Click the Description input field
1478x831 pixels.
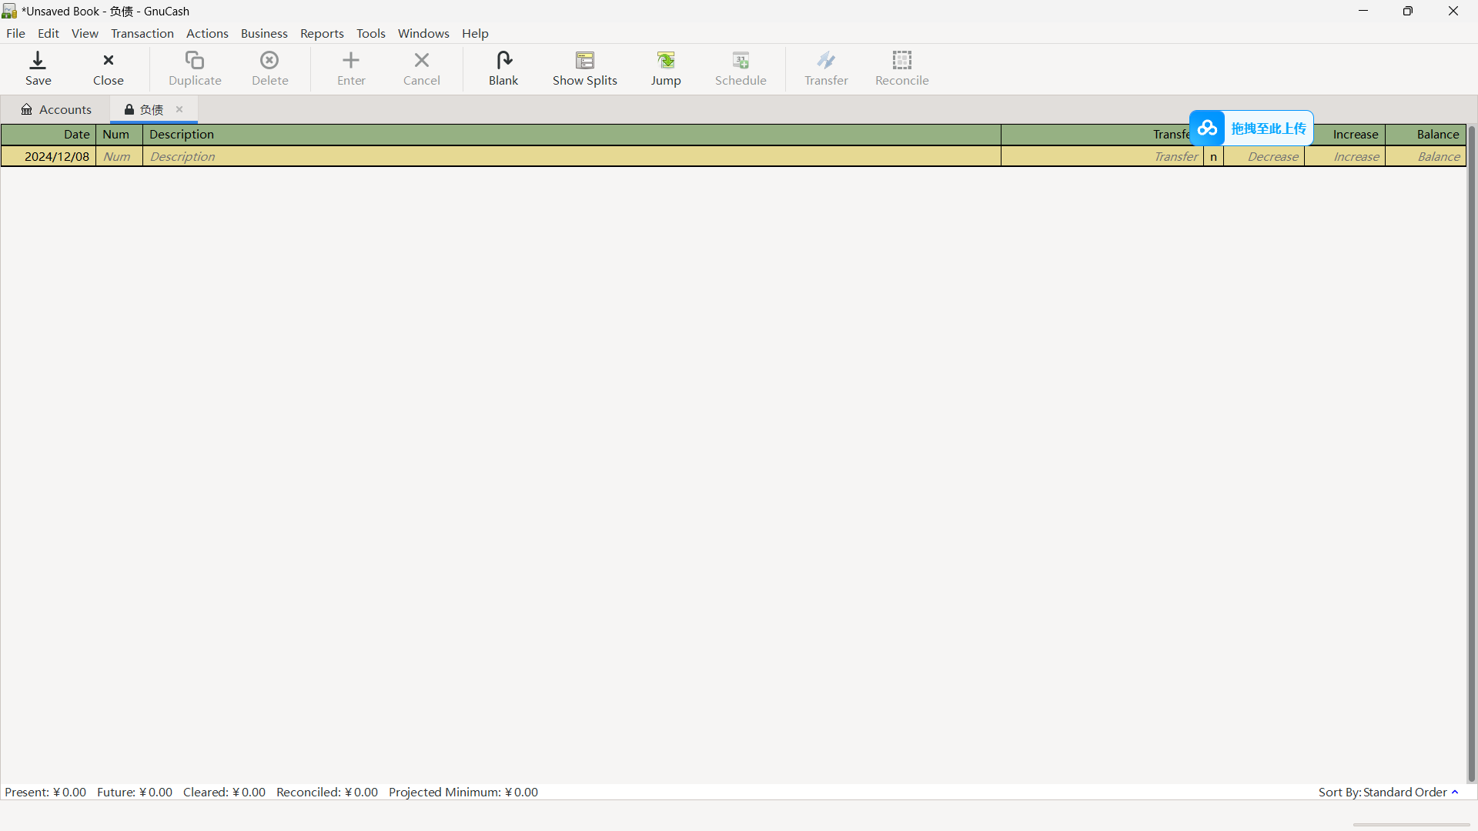(571, 156)
